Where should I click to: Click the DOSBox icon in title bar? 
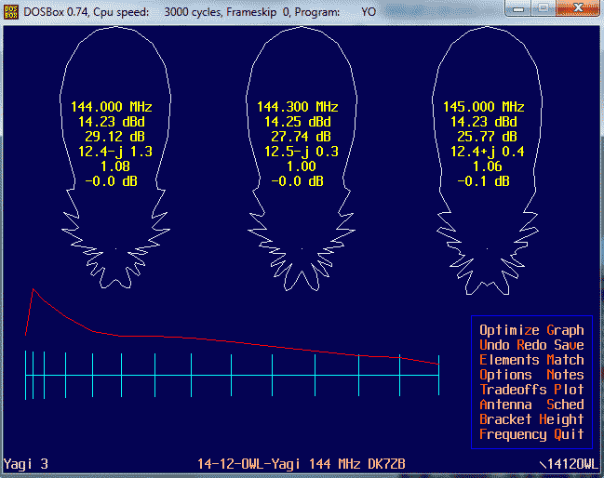[10, 12]
